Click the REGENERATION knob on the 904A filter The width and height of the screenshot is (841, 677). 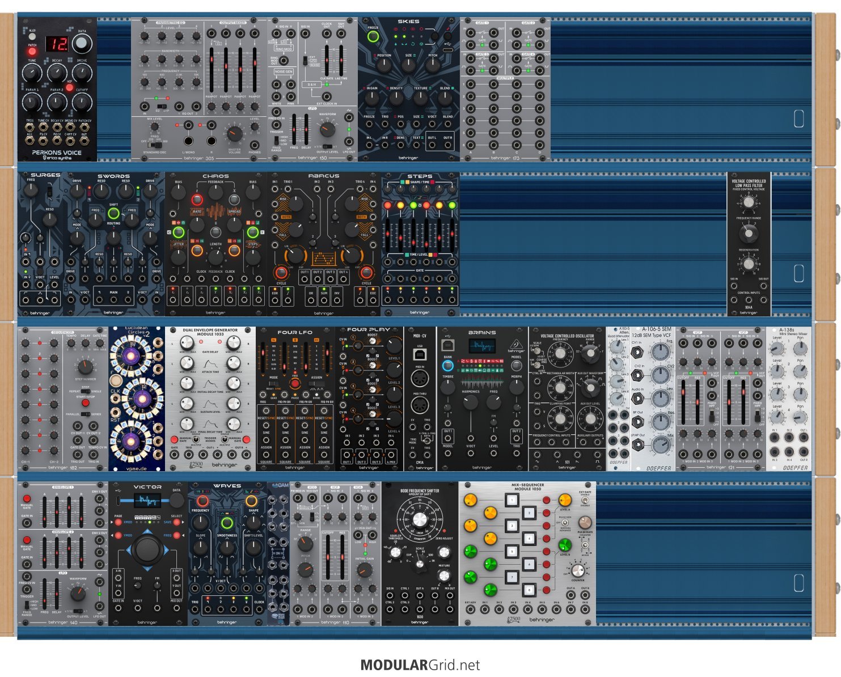tap(749, 264)
